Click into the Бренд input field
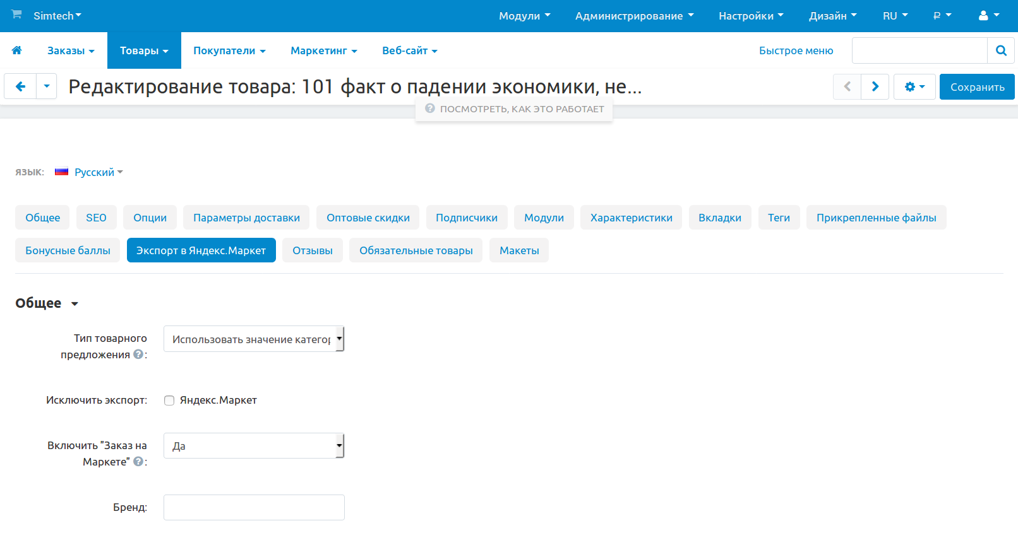Viewport: 1018px width, 533px height. [x=253, y=507]
